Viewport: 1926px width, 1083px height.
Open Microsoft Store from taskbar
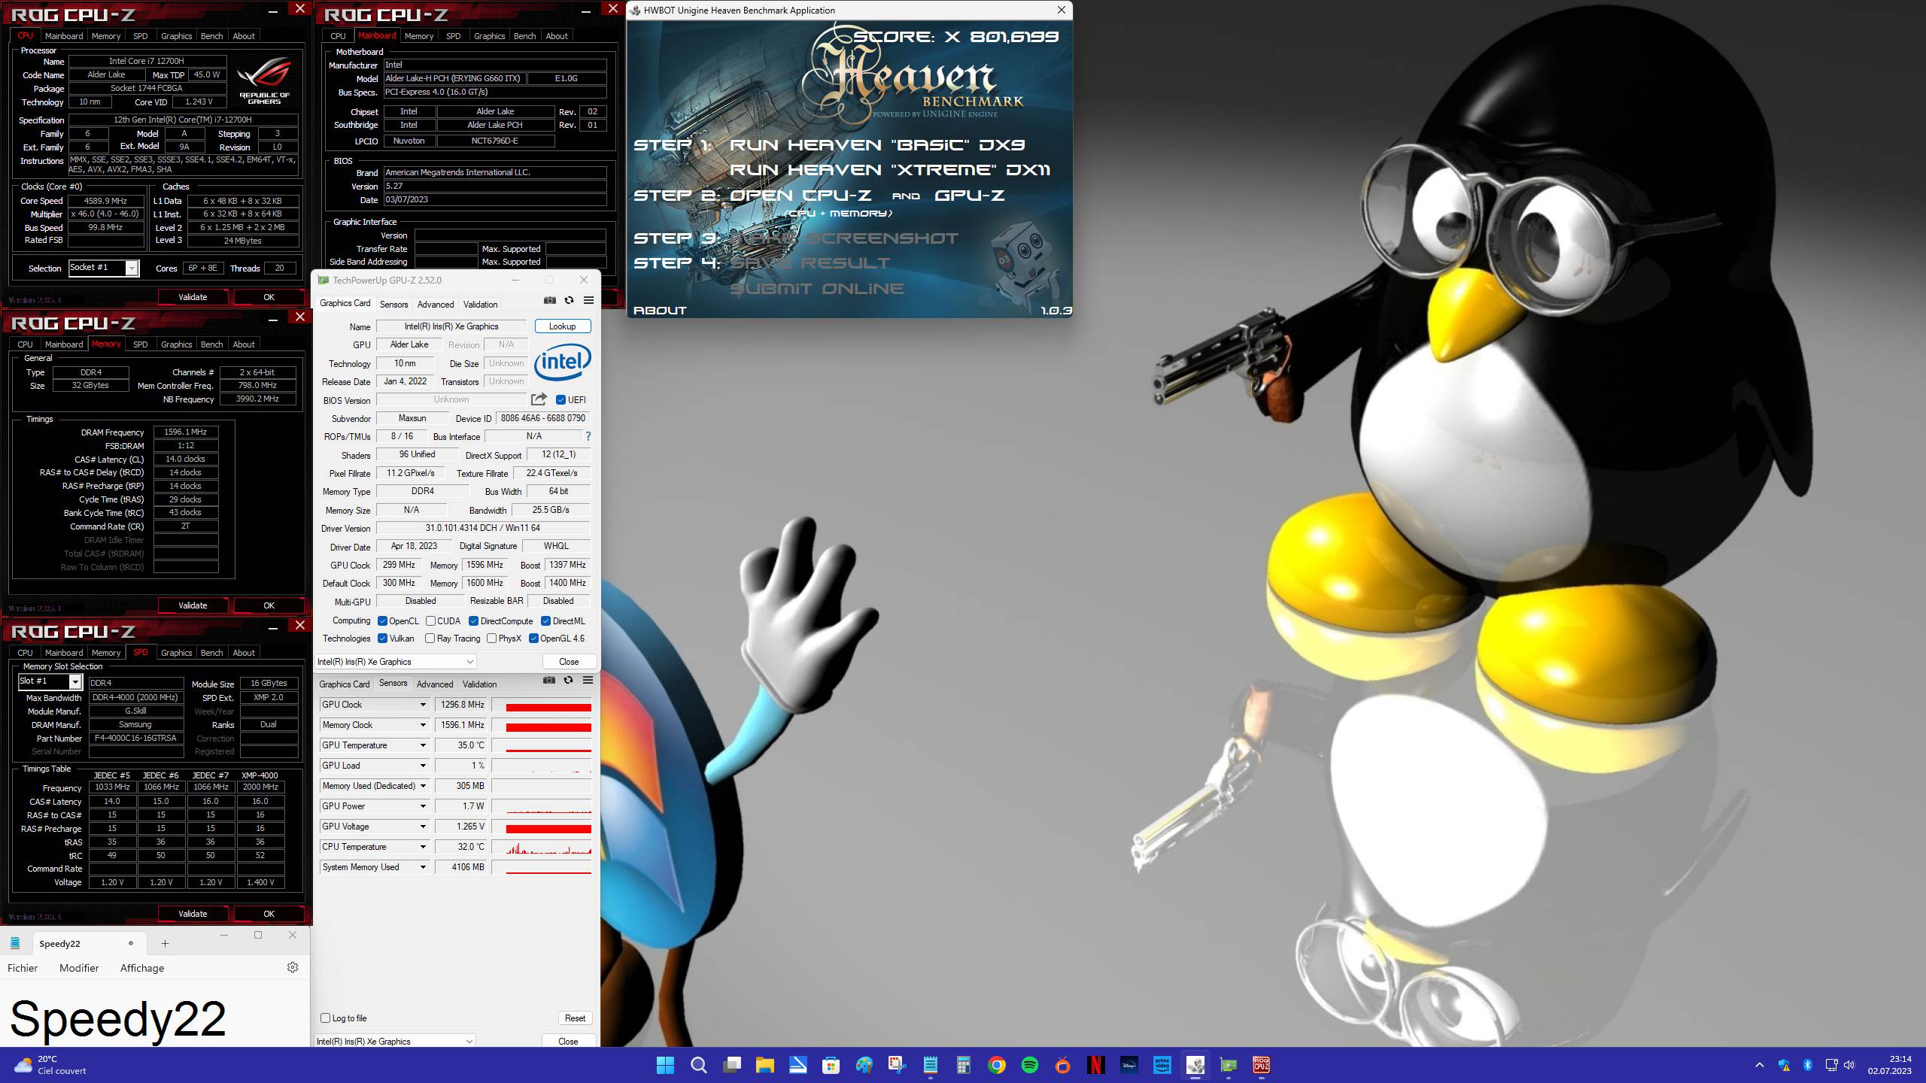tap(831, 1065)
